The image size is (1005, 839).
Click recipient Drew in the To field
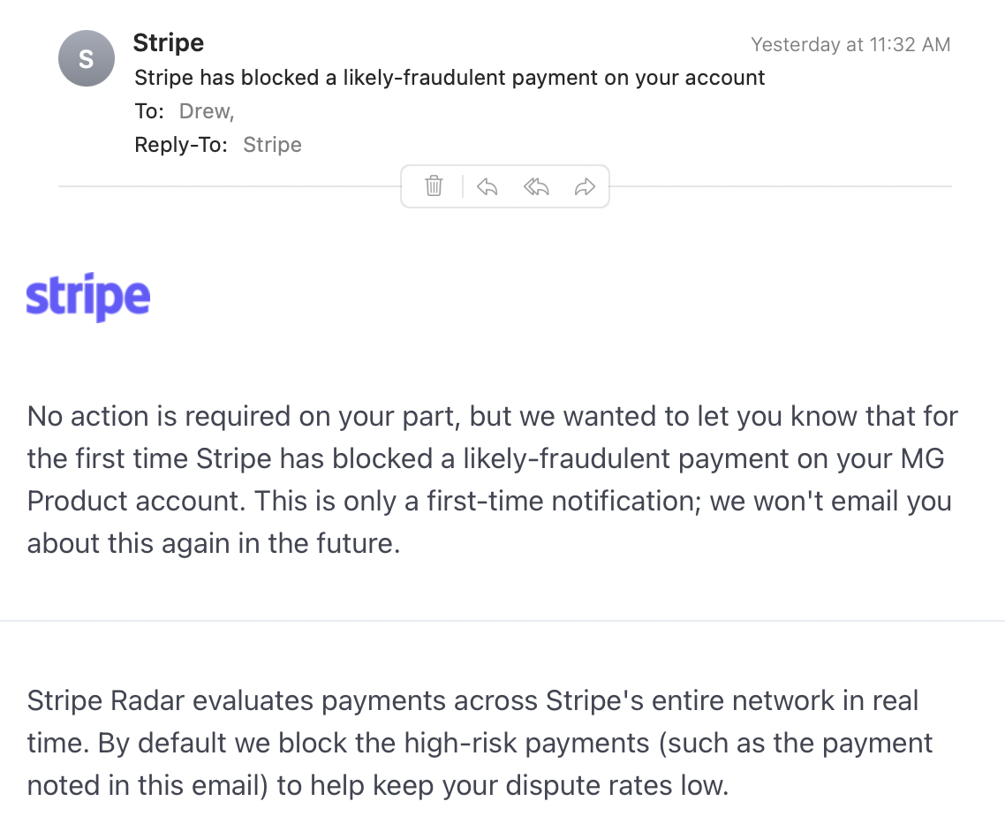click(207, 111)
